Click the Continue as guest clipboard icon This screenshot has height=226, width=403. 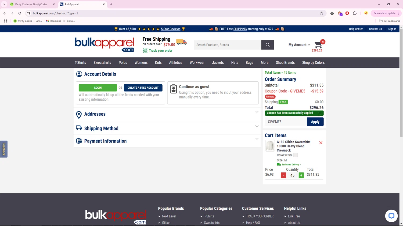click(x=174, y=89)
